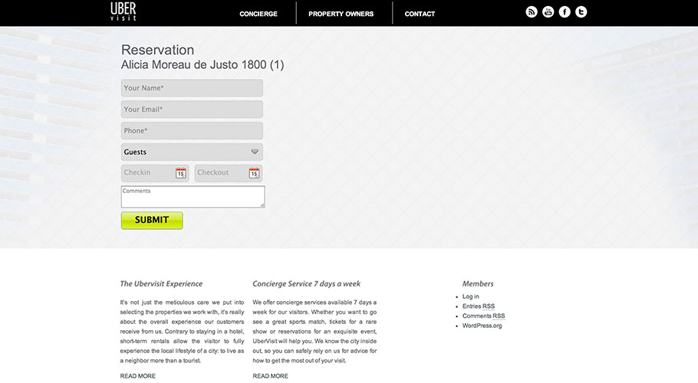Visit the WordPress.org link
This screenshot has height=383, width=698.
tap(482, 326)
